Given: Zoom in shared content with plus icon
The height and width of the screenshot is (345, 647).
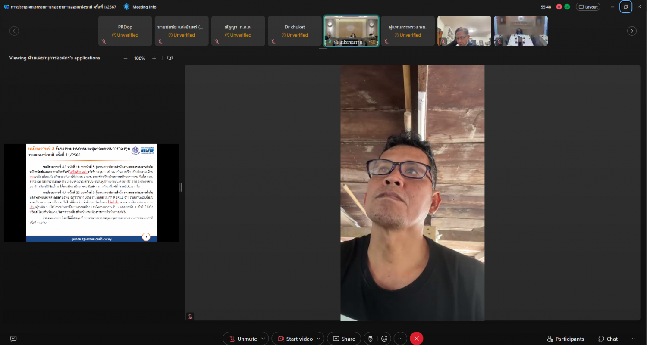Looking at the screenshot, I should click(x=154, y=58).
